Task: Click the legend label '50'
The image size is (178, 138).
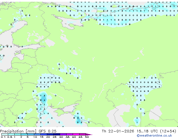Action: click(87, 137)
